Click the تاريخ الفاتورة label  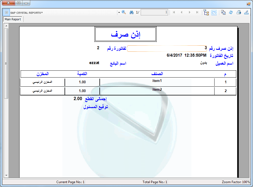click(221, 56)
